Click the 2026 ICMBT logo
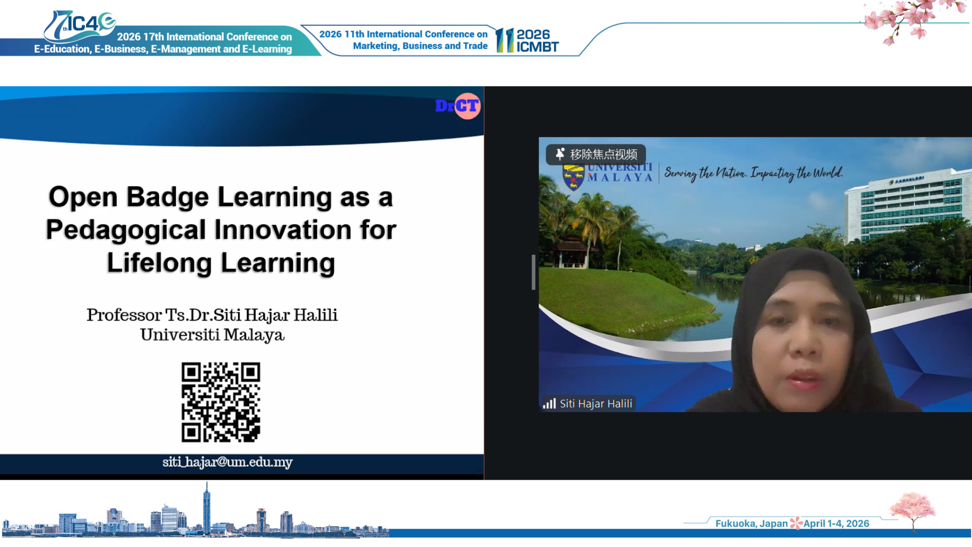Screen dimensions: 972x547 coord(527,41)
